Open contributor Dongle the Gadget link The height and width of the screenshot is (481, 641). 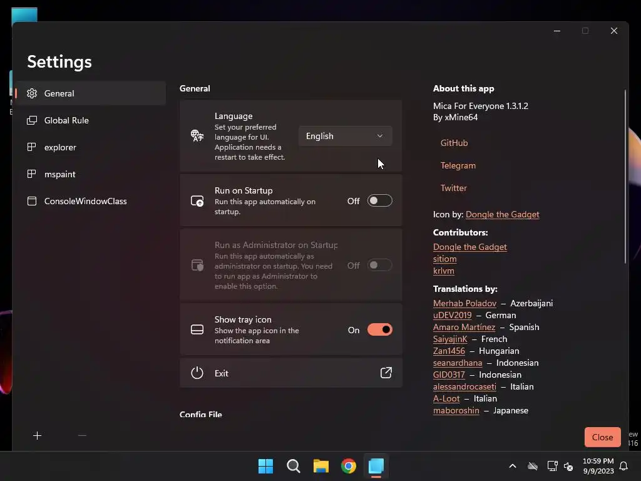(469, 247)
